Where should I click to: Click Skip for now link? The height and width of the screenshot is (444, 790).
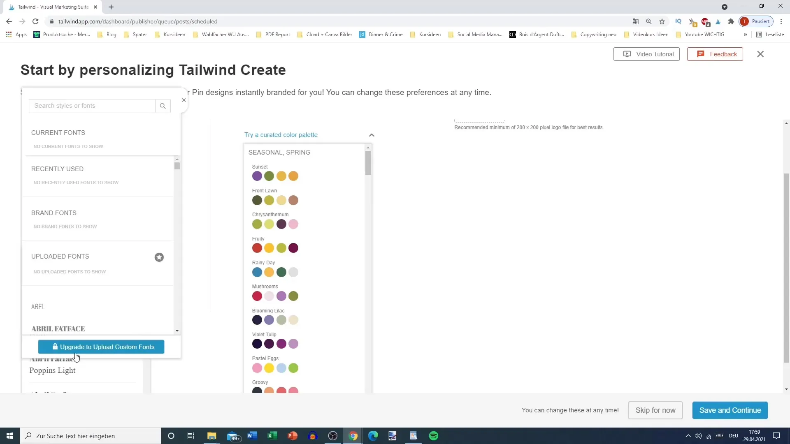(656, 410)
